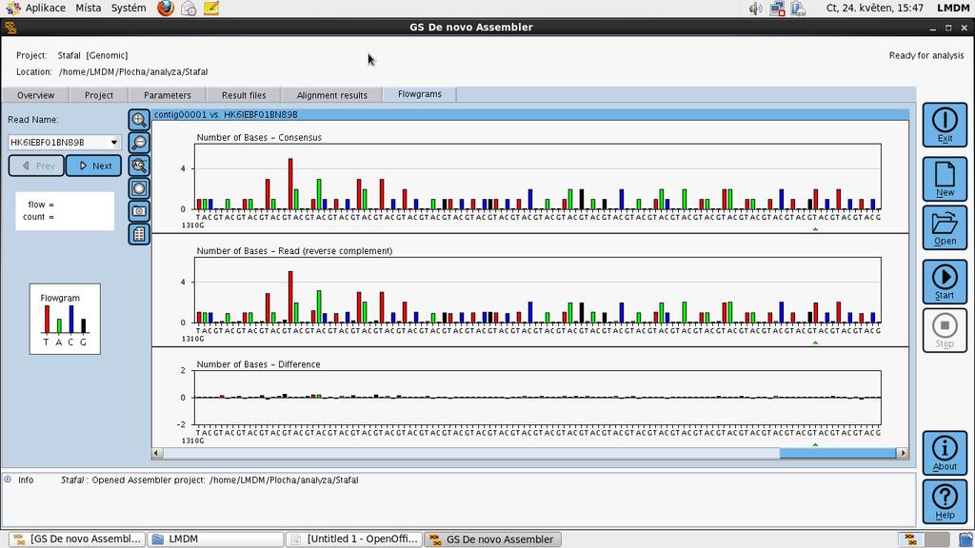Click the tallest red bar in Consensus chart
The width and height of the screenshot is (975, 548).
click(x=290, y=184)
